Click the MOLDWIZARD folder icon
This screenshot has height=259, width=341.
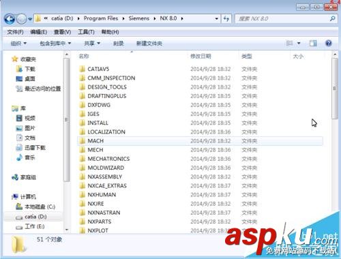click(x=83, y=168)
